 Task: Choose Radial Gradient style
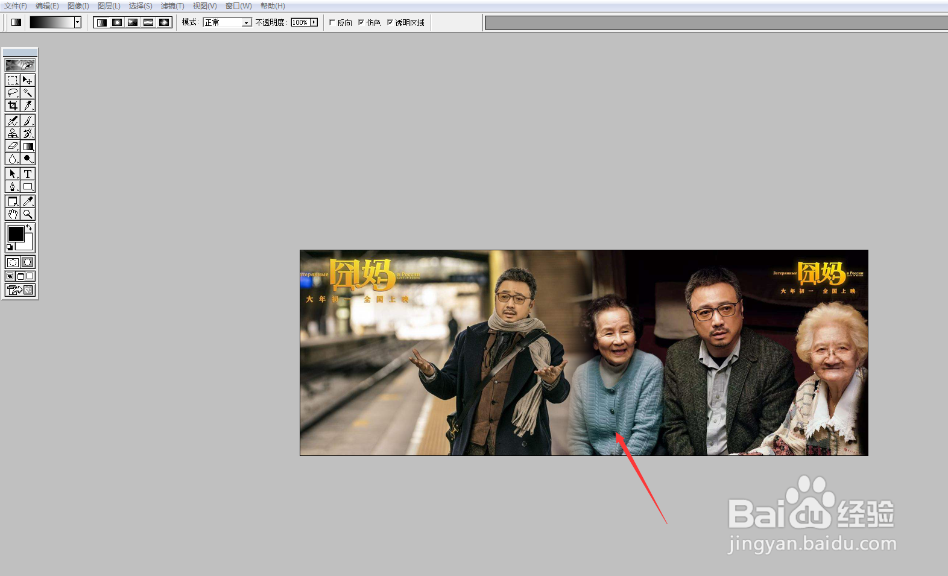(x=117, y=22)
